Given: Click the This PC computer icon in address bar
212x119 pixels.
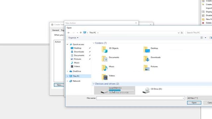Looking at the screenshot, I should pyautogui.click(x=85, y=32).
